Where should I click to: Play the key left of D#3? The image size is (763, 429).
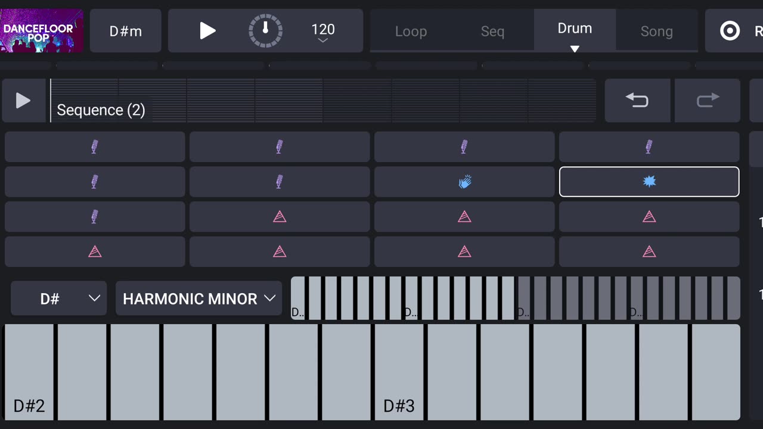click(x=346, y=372)
